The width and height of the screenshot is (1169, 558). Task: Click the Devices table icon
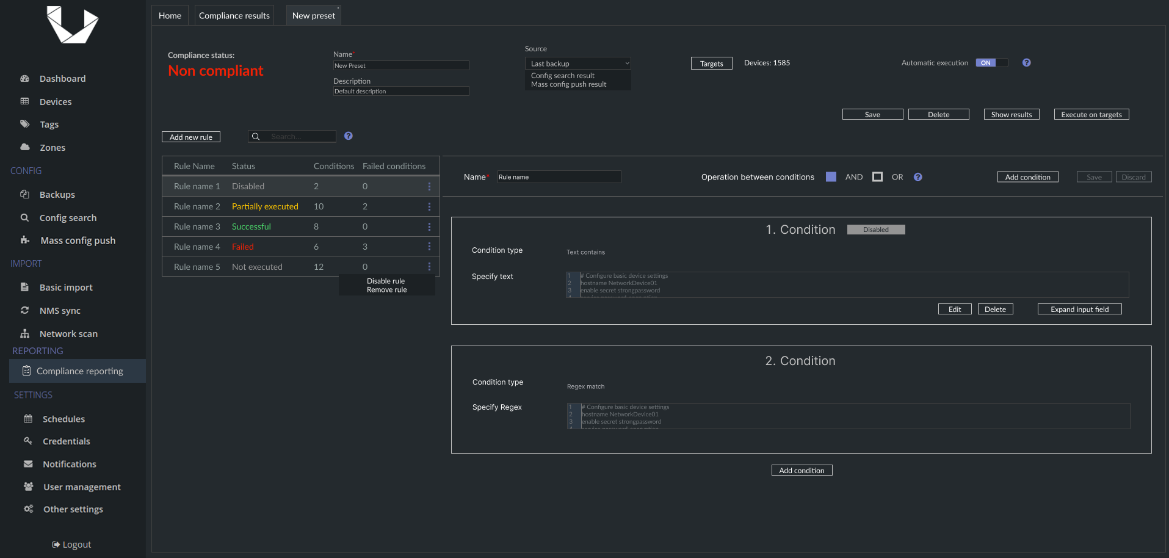(25, 101)
